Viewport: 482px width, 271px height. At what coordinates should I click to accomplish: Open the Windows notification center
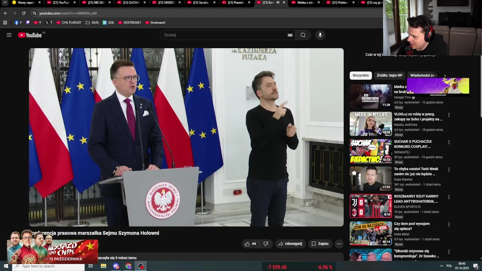click(476, 266)
